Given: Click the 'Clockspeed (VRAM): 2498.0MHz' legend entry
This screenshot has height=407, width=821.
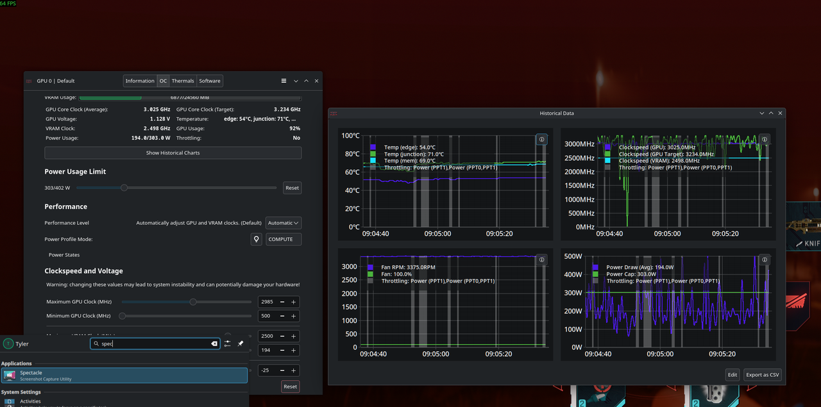Looking at the screenshot, I should tap(659, 161).
